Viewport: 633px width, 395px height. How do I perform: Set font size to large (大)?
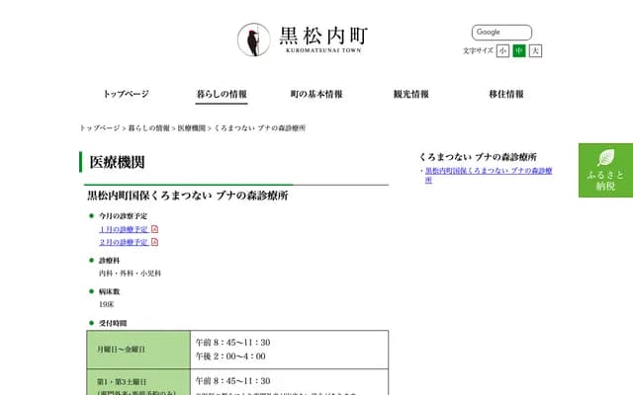click(x=535, y=50)
